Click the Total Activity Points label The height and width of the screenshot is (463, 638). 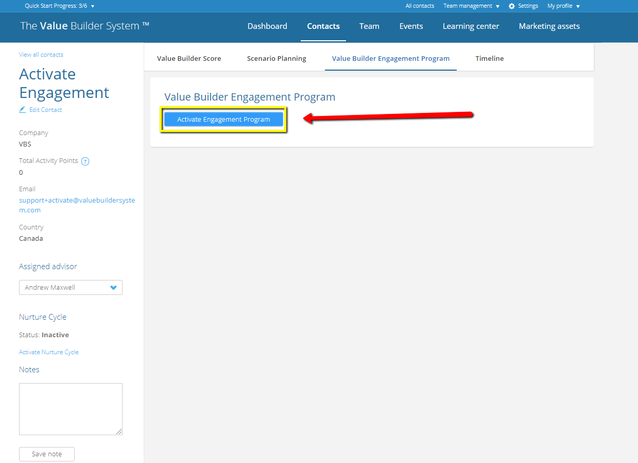click(48, 161)
